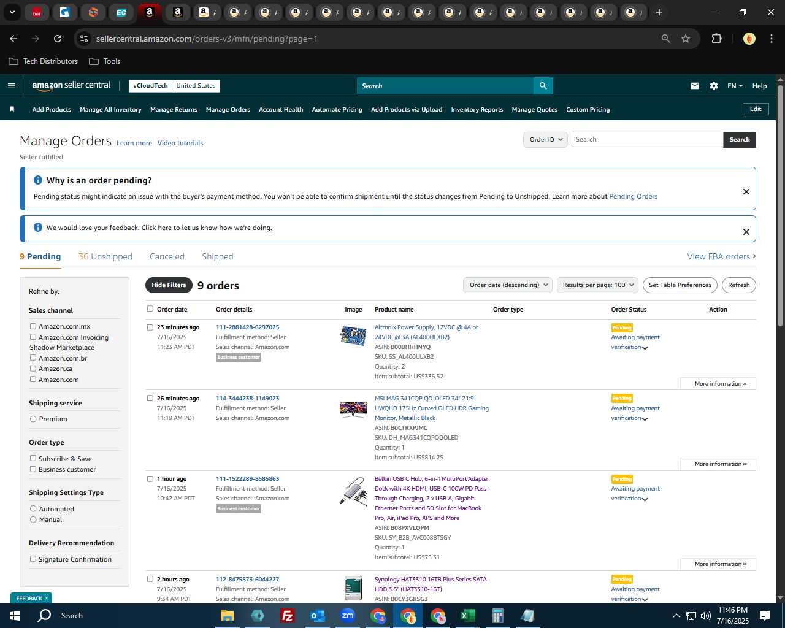Select the Manual shipping settings radio
This screenshot has height=628, width=785.
pyautogui.click(x=33, y=519)
